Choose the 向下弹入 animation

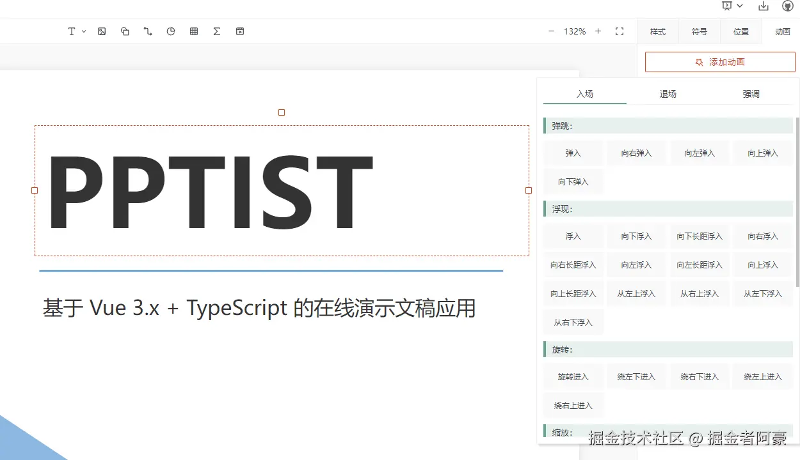point(573,182)
